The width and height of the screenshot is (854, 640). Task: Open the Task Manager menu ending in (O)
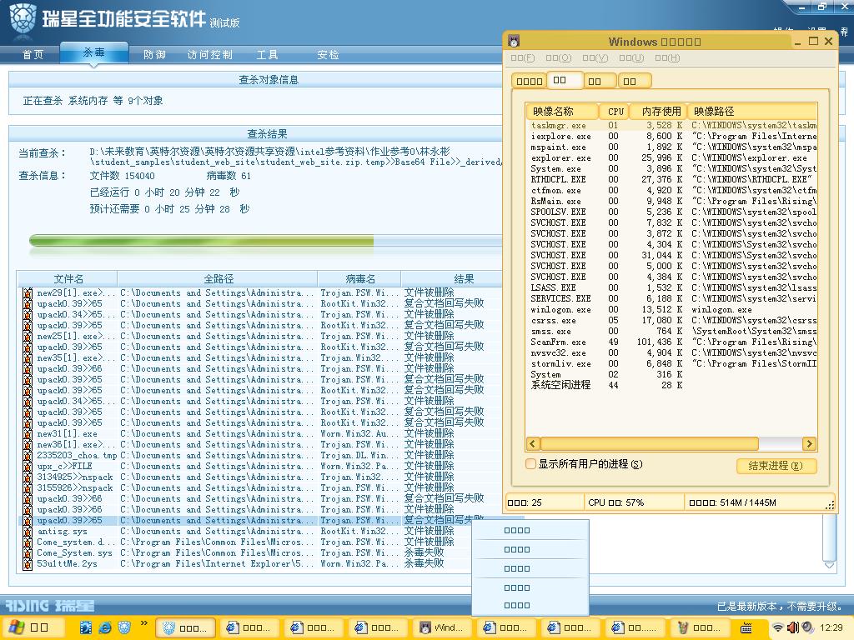pyautogui.click(x=559, y=57)
